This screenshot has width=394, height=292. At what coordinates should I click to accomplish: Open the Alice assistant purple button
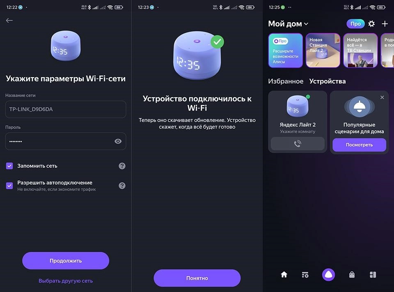click(328, 275)
